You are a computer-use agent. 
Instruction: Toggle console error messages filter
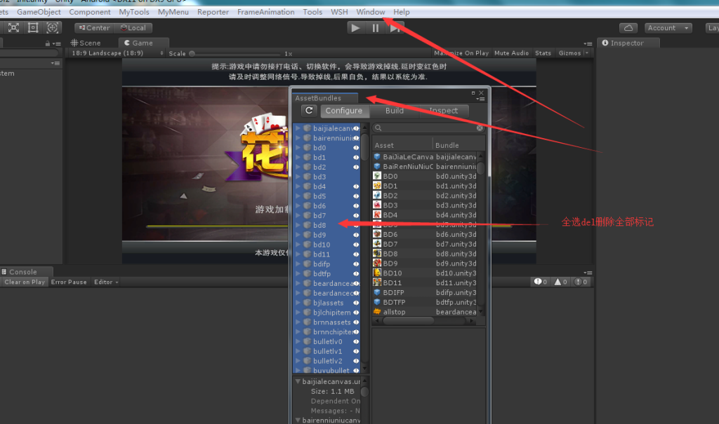point(581,282)
